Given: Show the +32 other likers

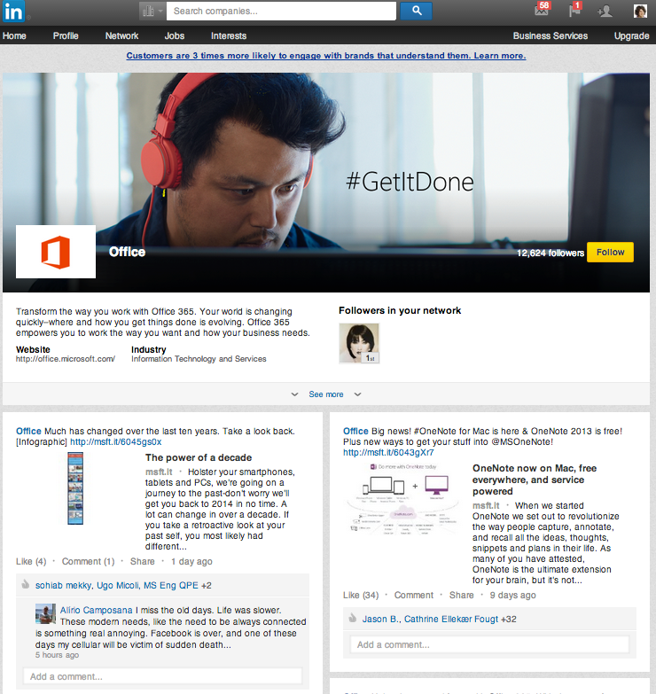Looking at the screenshot, I should pos(509,620).
